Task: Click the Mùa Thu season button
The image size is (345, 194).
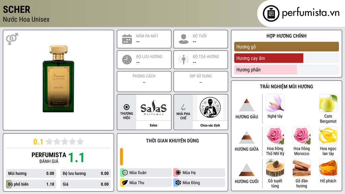Action: (x=146, y=183)
